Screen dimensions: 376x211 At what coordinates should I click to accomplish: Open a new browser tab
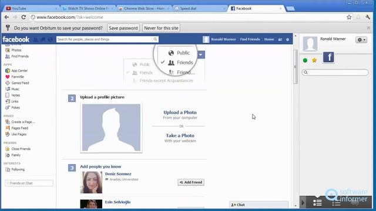click(290, 9)
